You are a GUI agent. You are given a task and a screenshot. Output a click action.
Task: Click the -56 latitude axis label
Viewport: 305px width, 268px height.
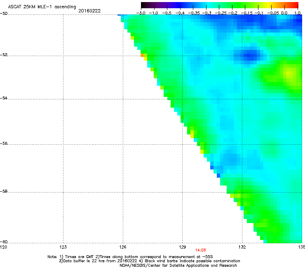point(4,143)
